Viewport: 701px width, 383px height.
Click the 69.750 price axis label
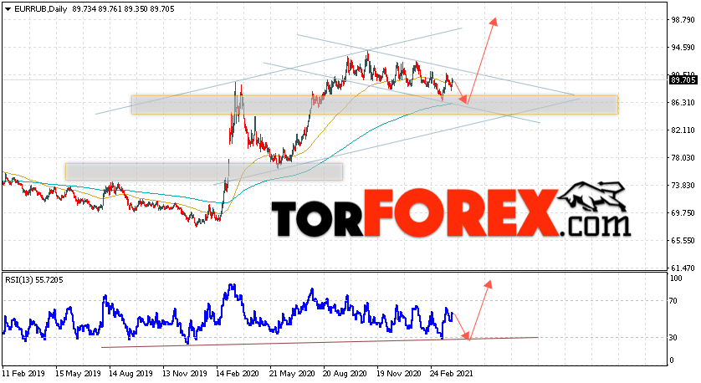(x=683, y=213)
